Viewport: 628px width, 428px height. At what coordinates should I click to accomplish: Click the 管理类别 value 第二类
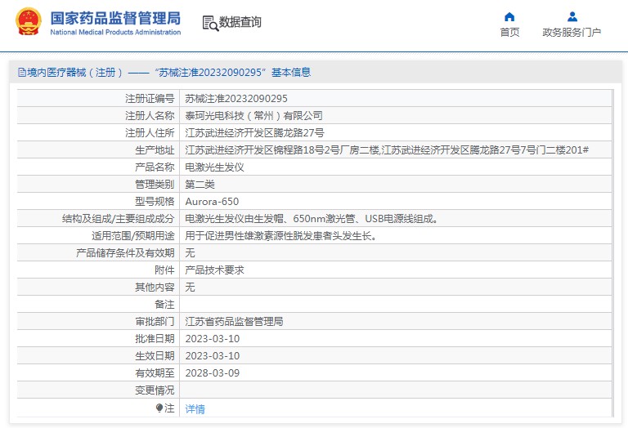pyautogui.click(x=200, y=184)
